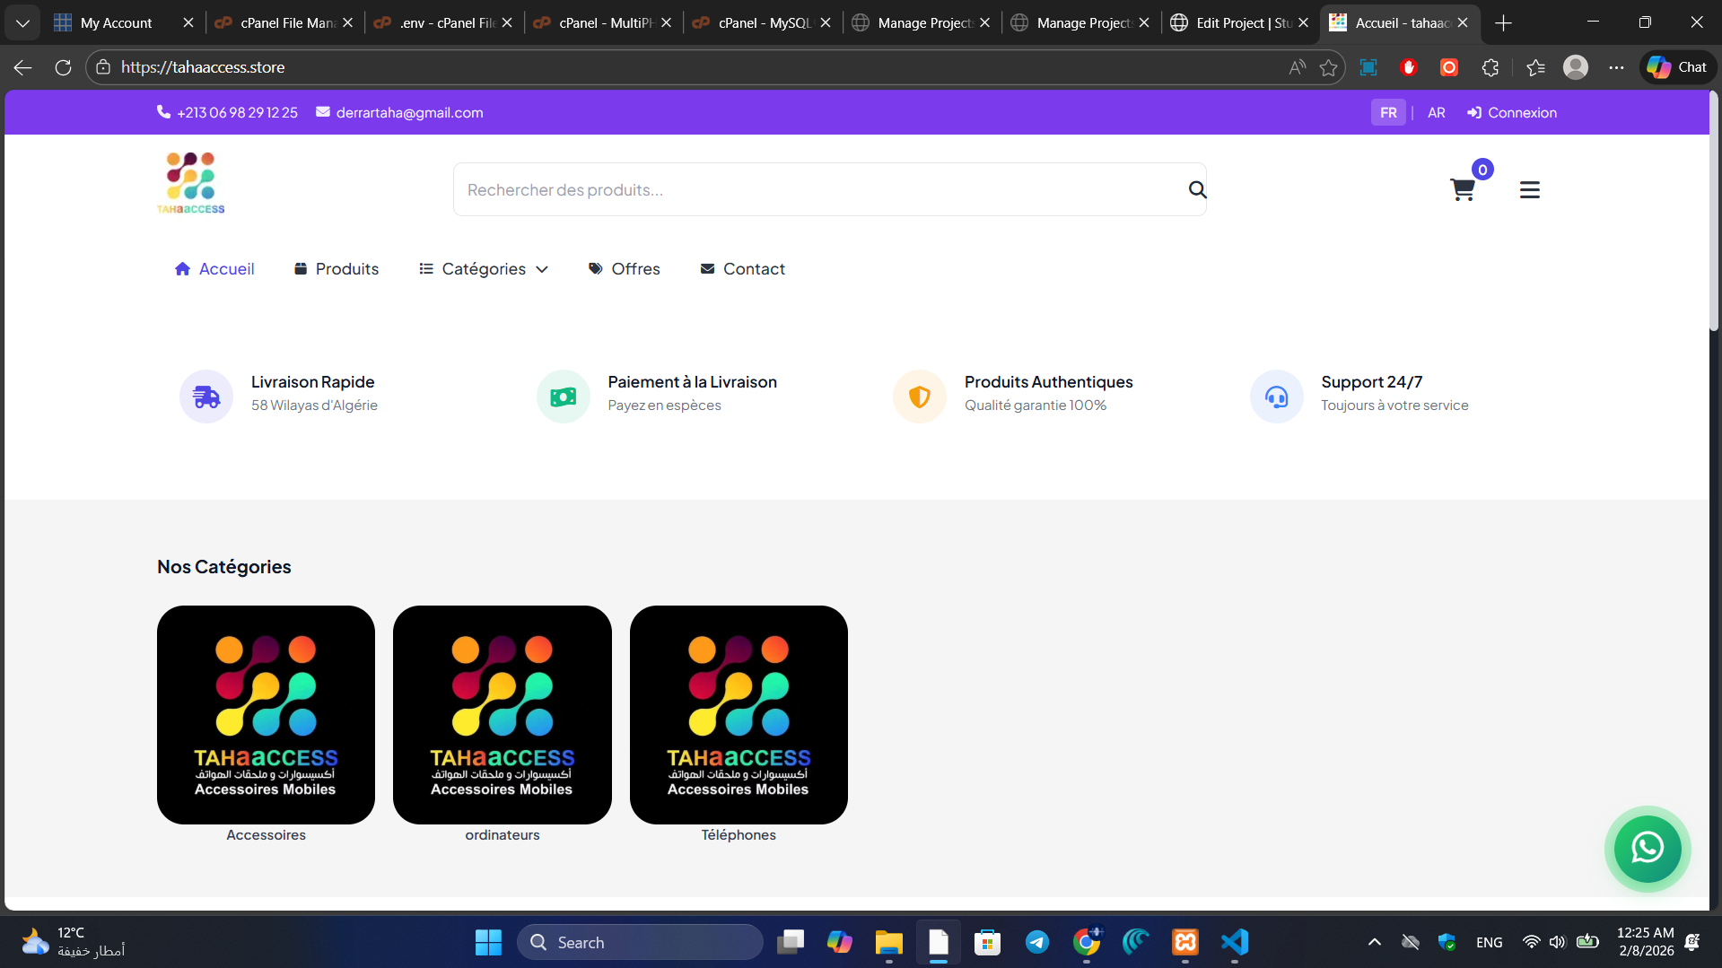Open the XAMPP control panel from the taskbar
Viewport: 1722px width, 968px height.
coord(1184,942)
